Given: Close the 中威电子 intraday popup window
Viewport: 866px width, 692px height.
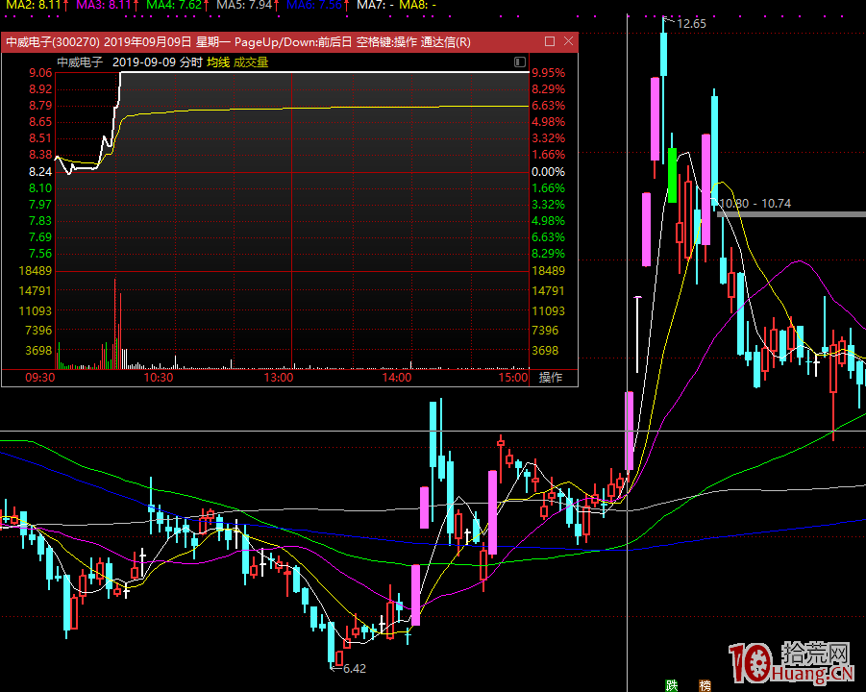Looking at the screenshot, I should point(568,41).
